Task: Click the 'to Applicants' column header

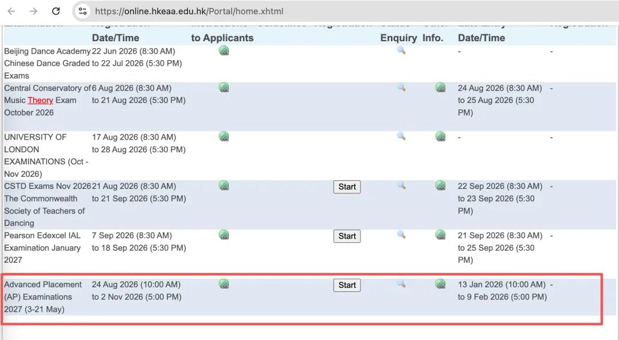Action: pos(222,38)
